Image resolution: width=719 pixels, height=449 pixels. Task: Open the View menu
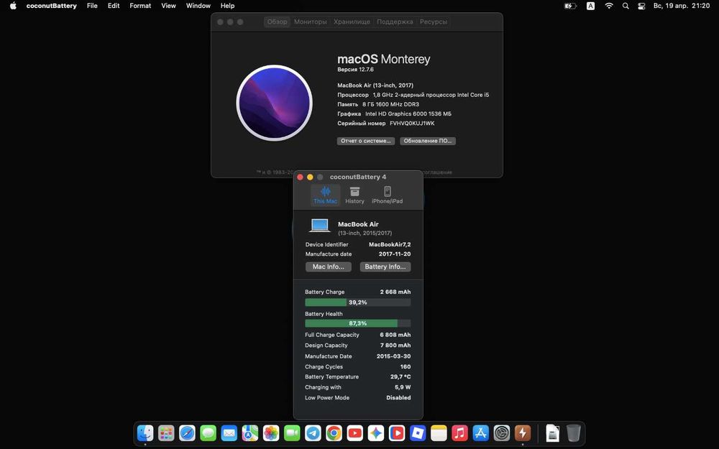168,6
